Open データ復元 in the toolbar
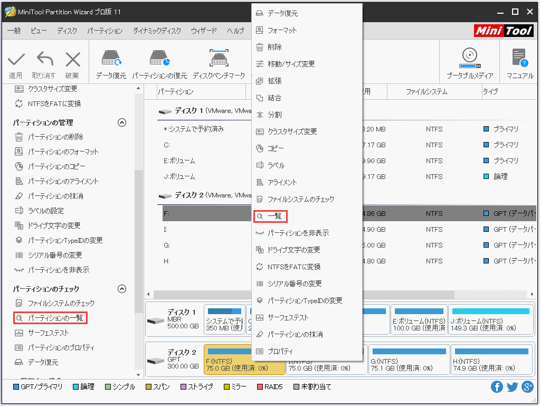 111,59
